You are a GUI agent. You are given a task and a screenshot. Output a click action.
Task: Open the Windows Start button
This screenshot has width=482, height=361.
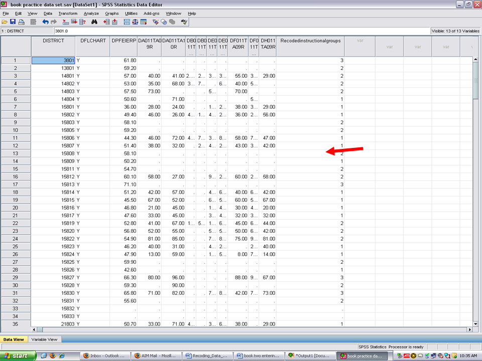(x=18, y=356)
